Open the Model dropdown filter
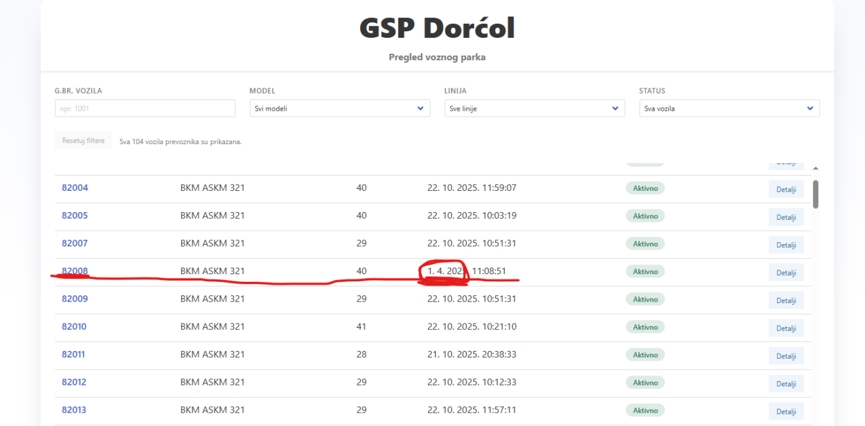Screen dimensions: 865x426 [339, 108]
